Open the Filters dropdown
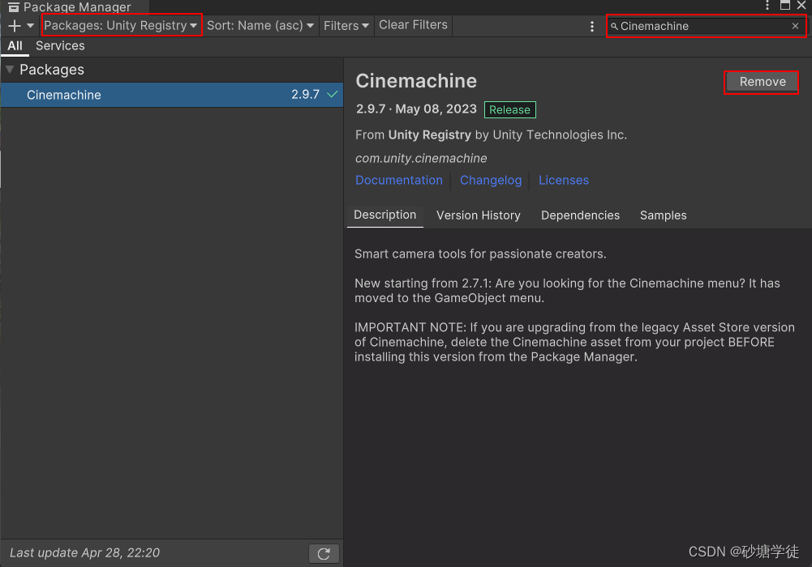This screenshot has width=812, height=567. click(x=346, y=25)
